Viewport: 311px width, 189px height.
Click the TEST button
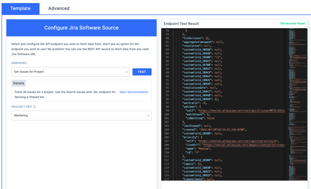[x=142, y=72]
